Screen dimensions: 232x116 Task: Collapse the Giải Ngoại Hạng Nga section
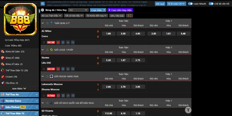coord(43,76)
